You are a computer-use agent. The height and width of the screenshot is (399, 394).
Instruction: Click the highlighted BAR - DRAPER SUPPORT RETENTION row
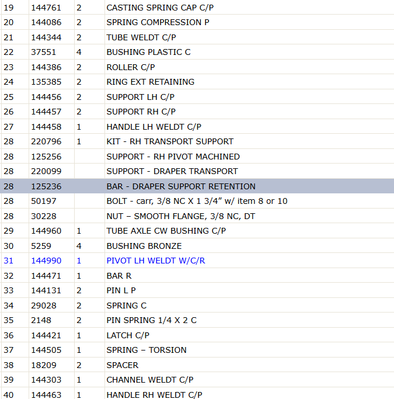(197, 186)
